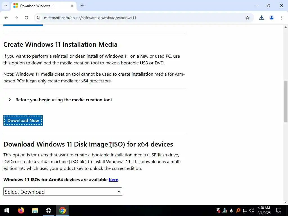Open Firefox from the taskbar
288x216 pixels.
tap(21, 210)
